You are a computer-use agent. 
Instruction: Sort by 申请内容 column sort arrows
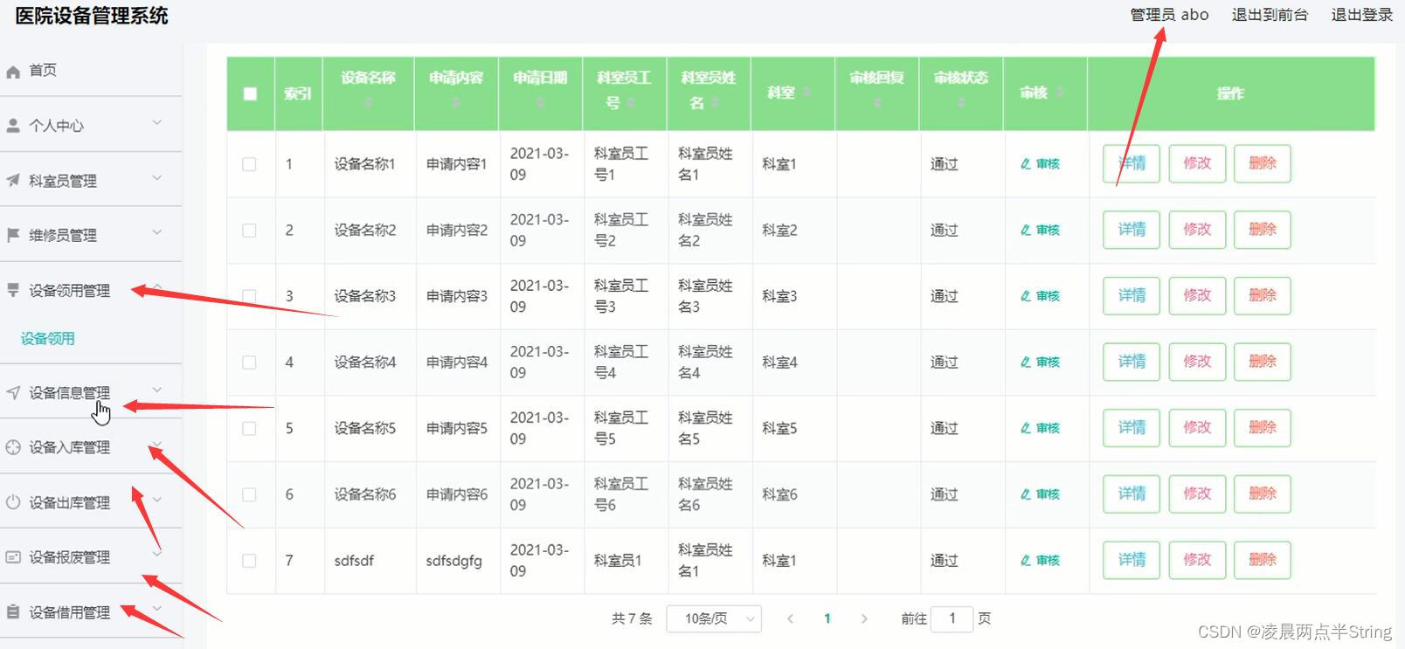coord(455,103)
